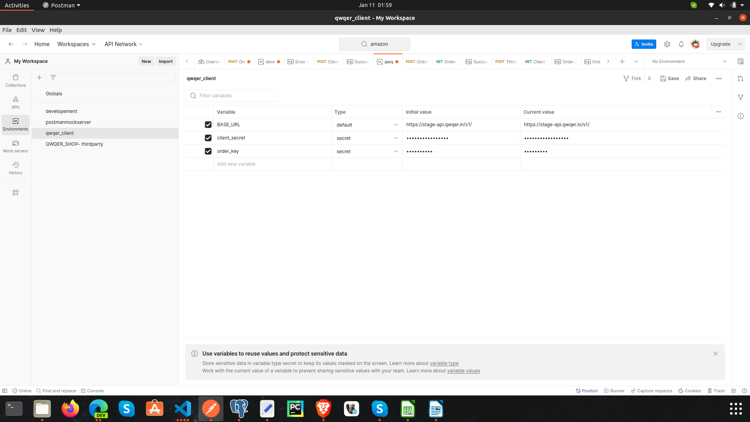This screenshot has height=422, width=750.
Task: Open Mock servers sidebar section
Action: click(x=16, y=146)
